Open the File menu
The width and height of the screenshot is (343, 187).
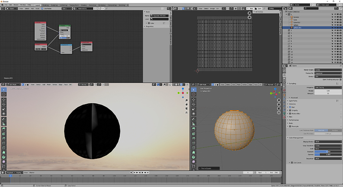pyautogui.click(x=6, y=5)
